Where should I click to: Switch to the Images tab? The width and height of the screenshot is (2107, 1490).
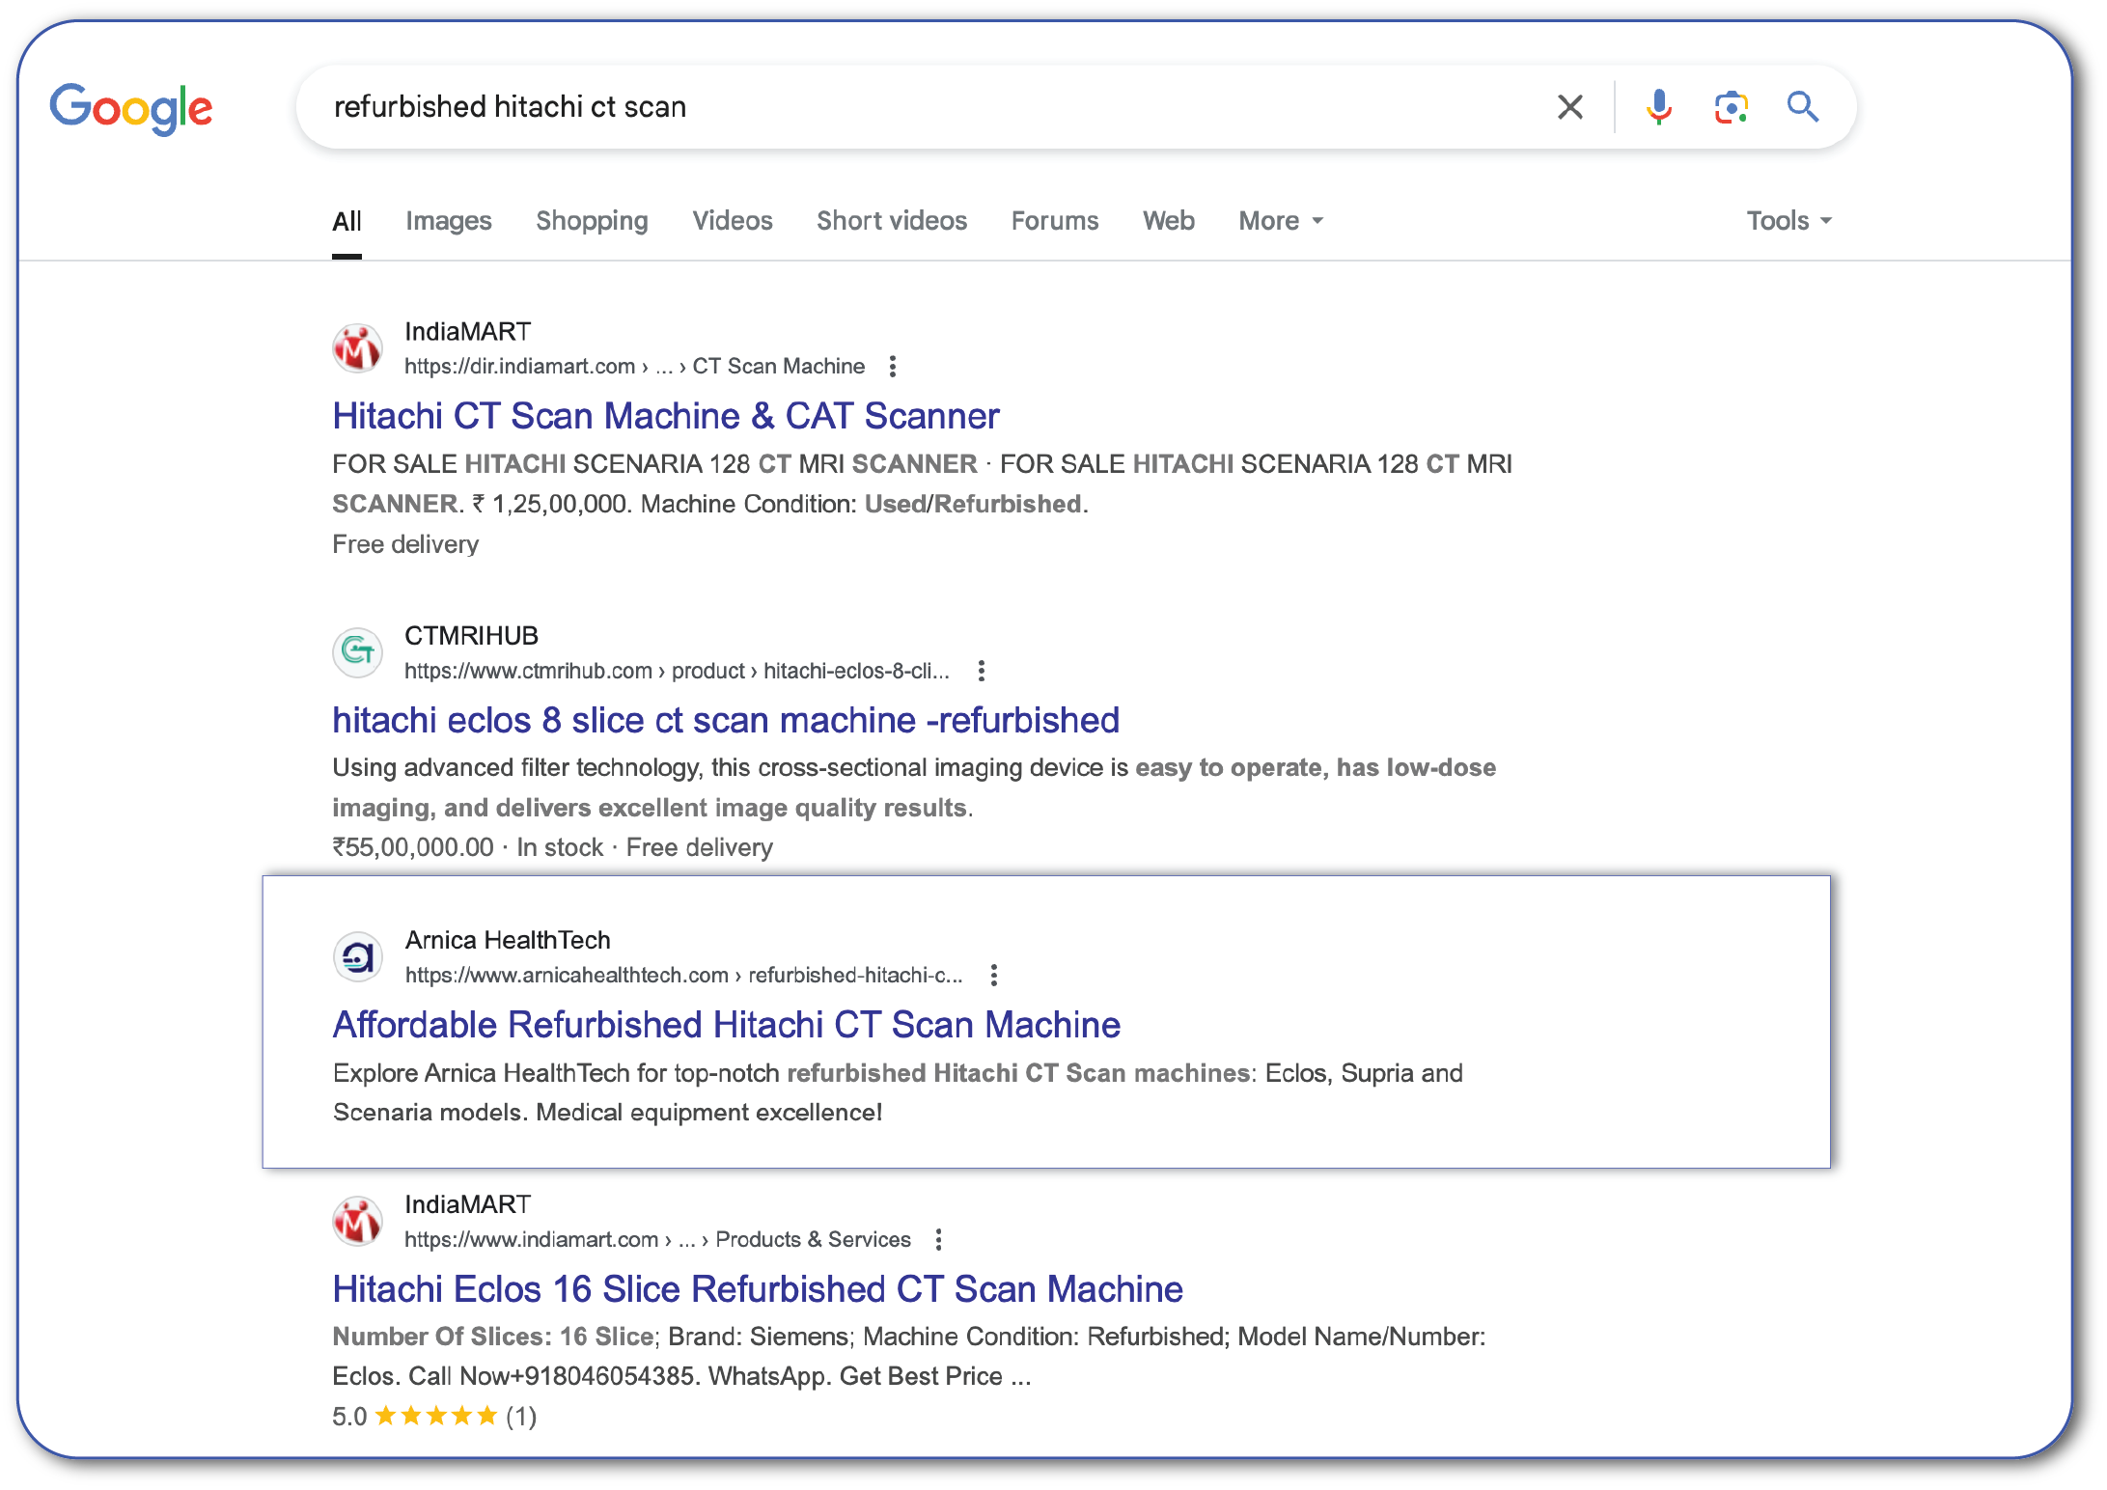point(449,221)
